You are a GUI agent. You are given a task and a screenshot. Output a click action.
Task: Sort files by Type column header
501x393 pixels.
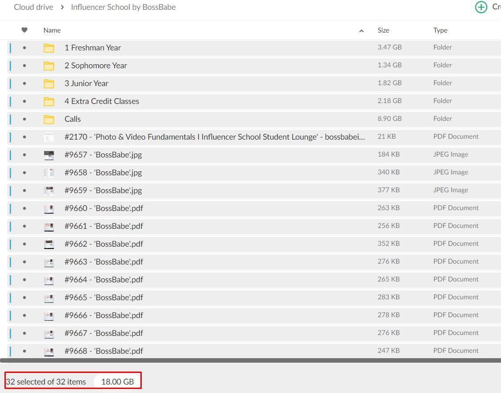(440, 30)
